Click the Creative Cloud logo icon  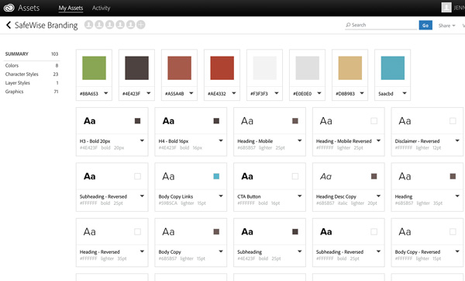(9, 8)
